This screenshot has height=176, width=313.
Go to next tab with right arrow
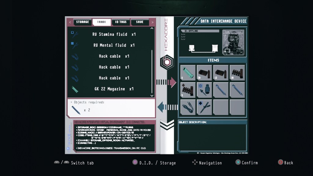[153, 22]
